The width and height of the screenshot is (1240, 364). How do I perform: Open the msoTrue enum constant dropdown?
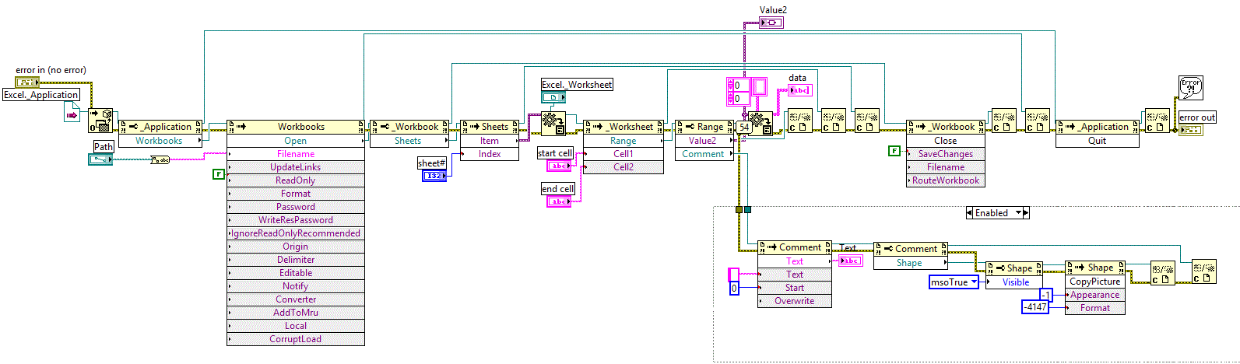pyautogui.click(x=974, y=282)
